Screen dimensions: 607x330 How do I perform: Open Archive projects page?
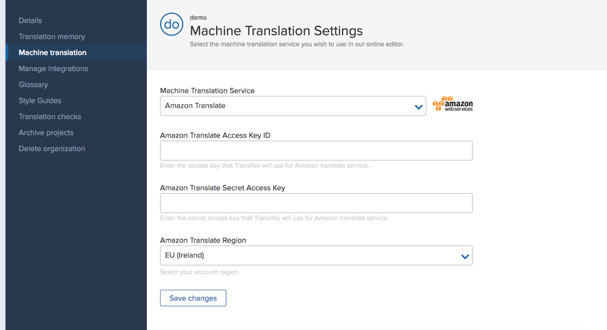46,133
